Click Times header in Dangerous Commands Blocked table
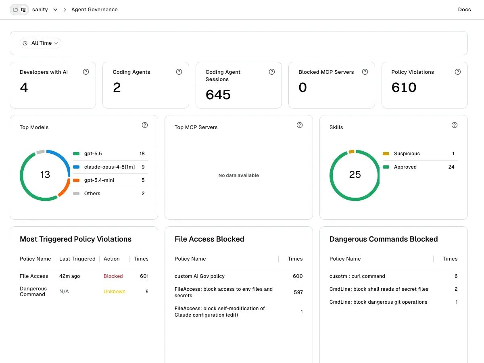This screenshot has height=363, width=484. [x=450, y=259]
